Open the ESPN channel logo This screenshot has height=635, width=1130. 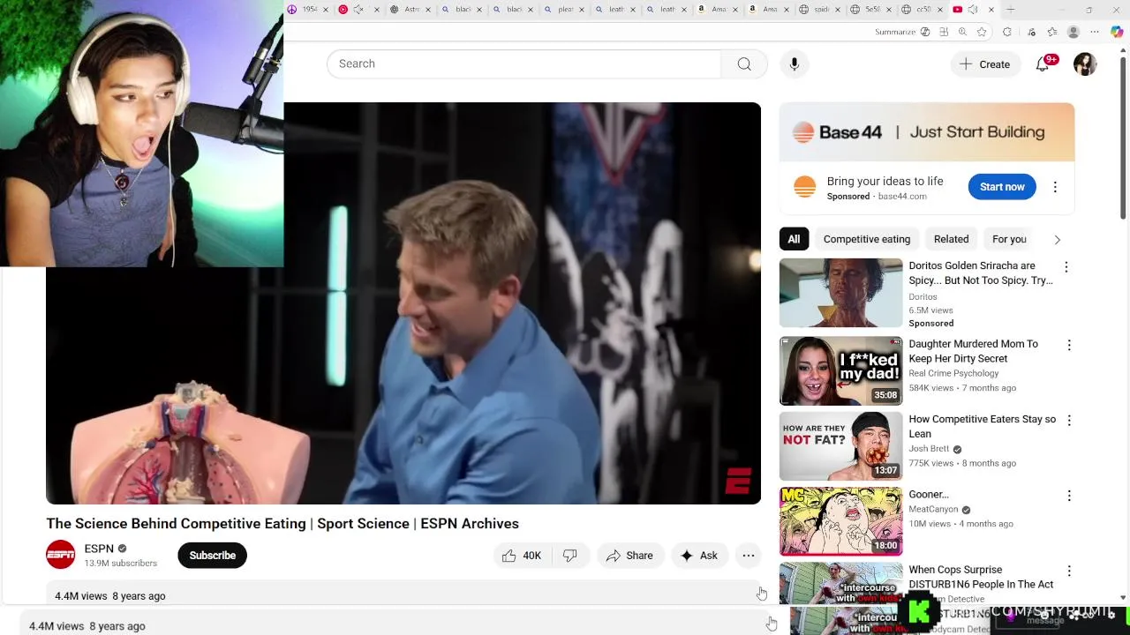coord(61,555)
